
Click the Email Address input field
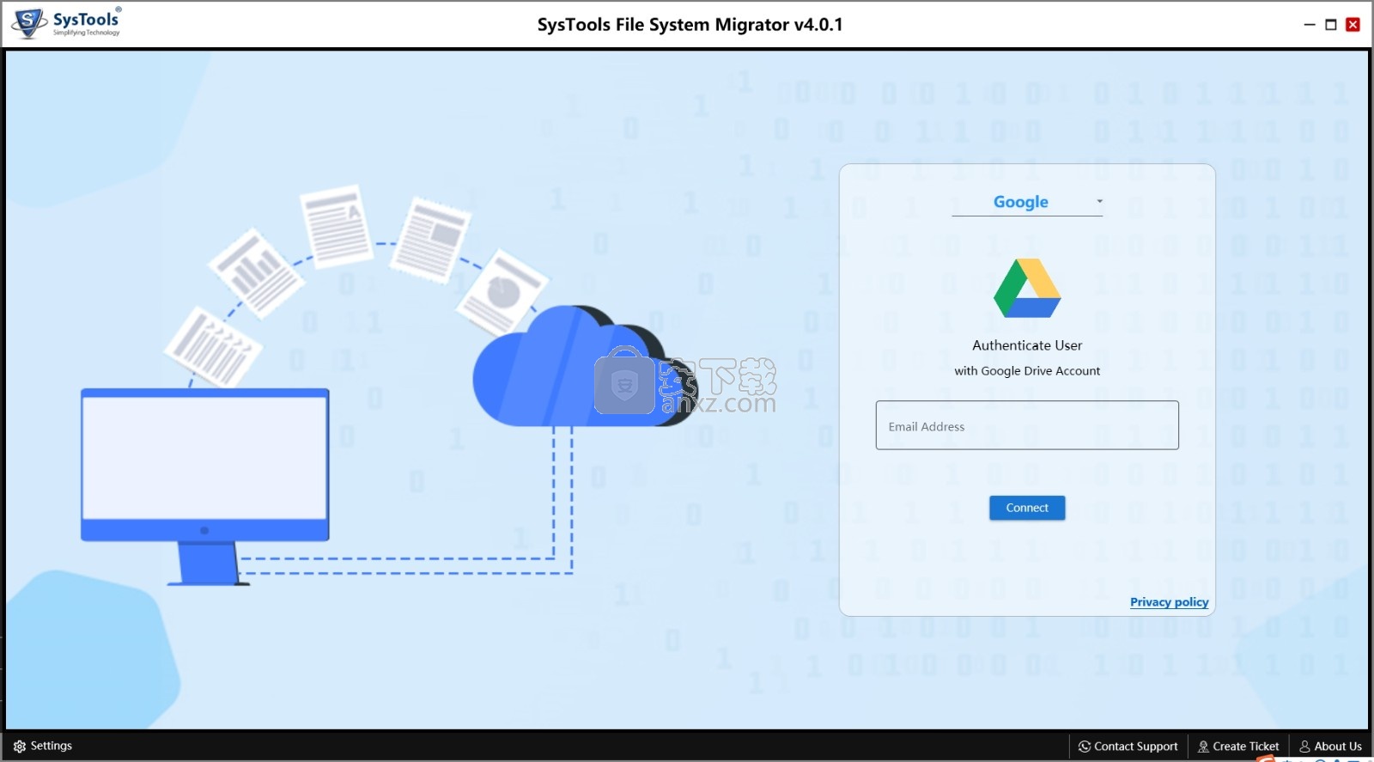1027,425
